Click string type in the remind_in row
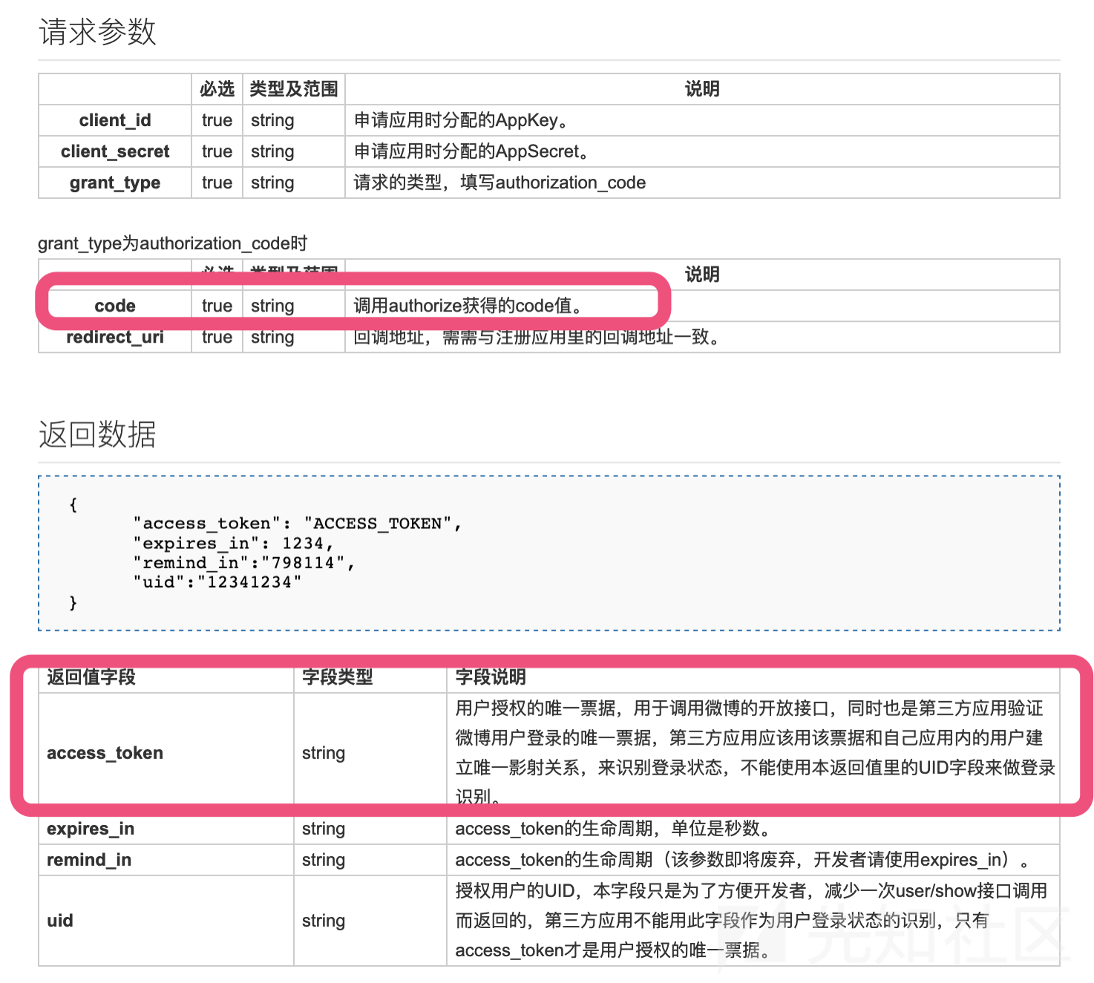Screen dimensions: 1094x983 (x=324, y=860)
